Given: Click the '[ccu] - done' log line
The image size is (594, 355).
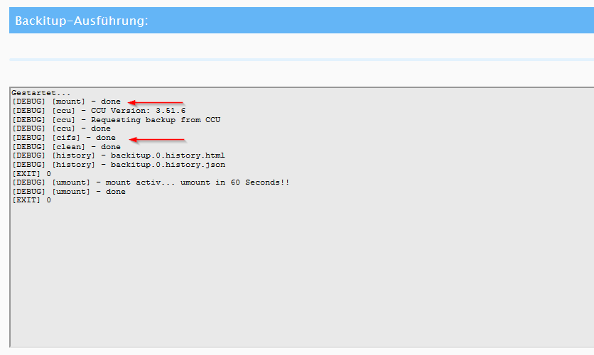Looking at the screenshot, I should (x=61, y=129).
